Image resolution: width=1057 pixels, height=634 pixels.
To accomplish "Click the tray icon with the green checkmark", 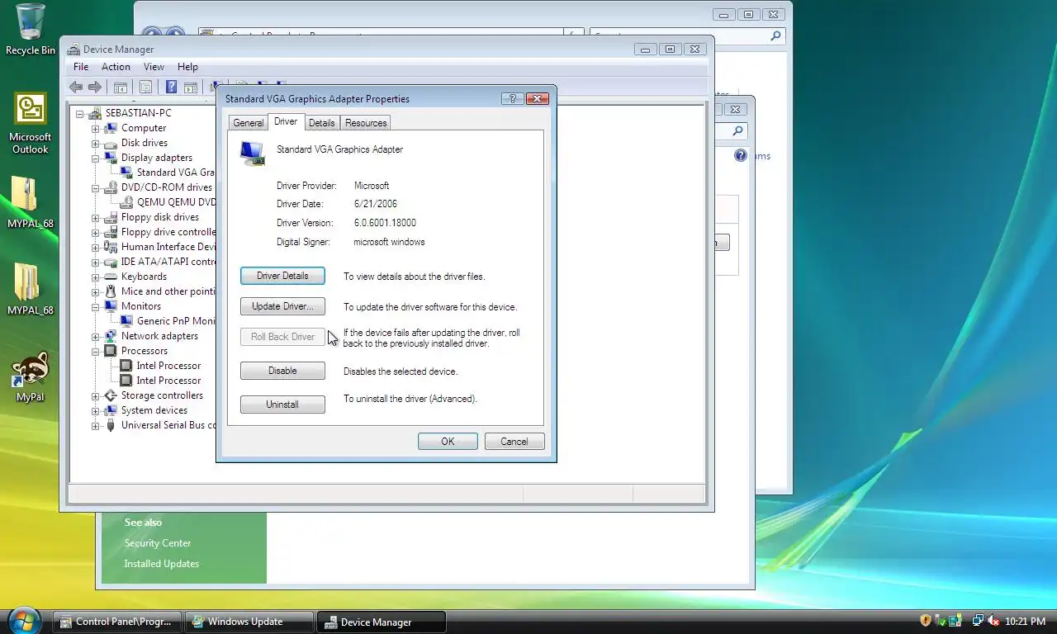I will coord(941,621).
